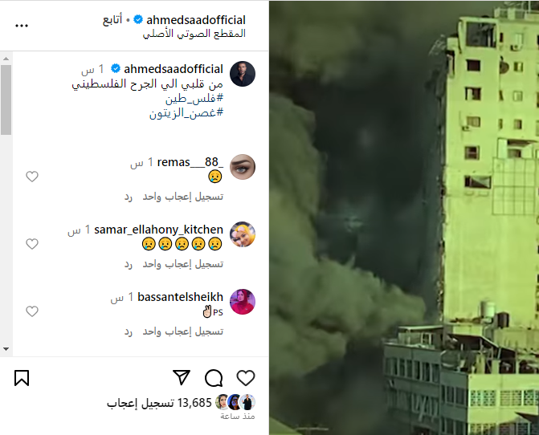The image size is (539, 435).
Task: Like the bassantelsheikh comment
Action: (32, 311)
